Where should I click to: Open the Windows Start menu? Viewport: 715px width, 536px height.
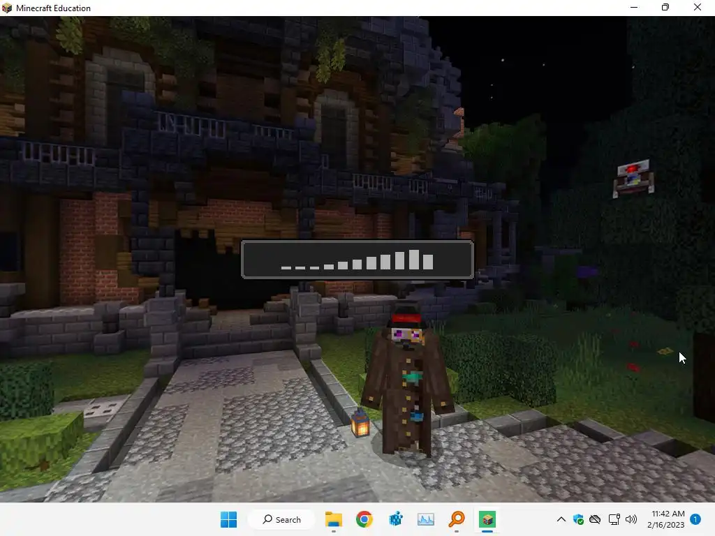[228, 519]
